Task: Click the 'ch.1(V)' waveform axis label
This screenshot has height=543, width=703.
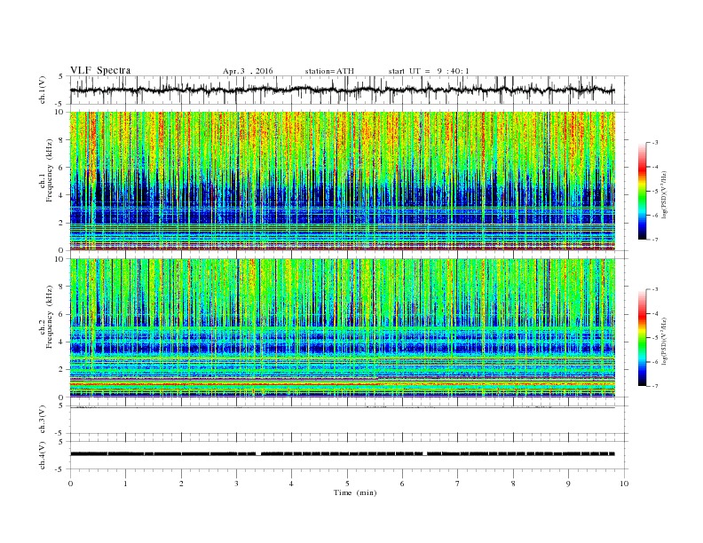Action: coord(43,90)
